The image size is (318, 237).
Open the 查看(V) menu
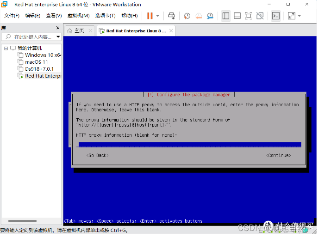click(54, 16)
